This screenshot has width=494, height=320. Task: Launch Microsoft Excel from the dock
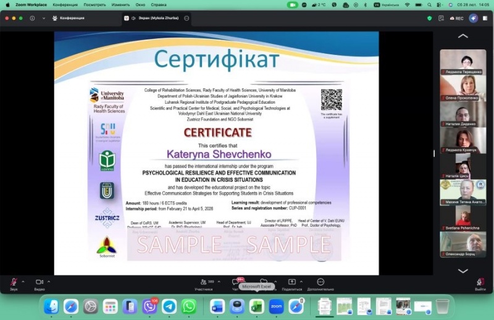coord(256,306)
